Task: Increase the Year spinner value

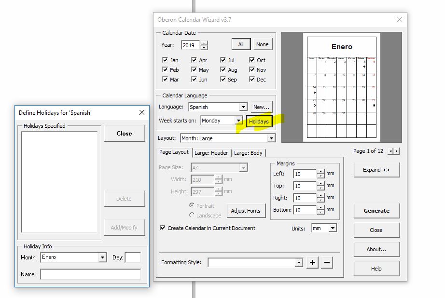Action: coord(204,43)
